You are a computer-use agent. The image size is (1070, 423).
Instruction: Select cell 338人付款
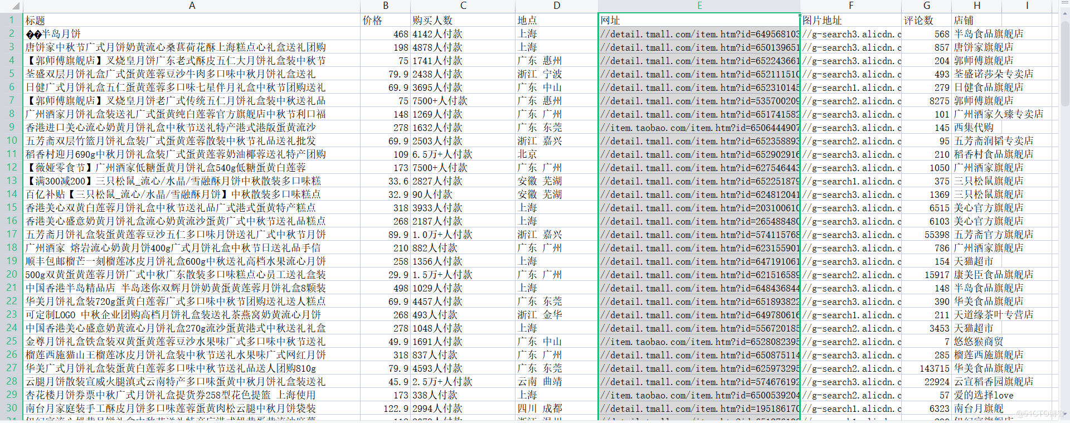click(x=463, y=395)
